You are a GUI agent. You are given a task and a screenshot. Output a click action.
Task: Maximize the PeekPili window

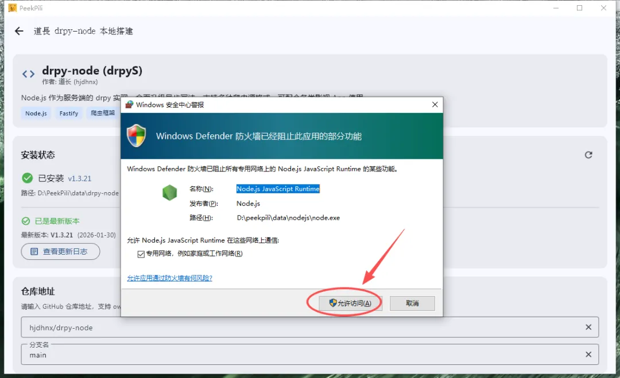pos(580,8)
